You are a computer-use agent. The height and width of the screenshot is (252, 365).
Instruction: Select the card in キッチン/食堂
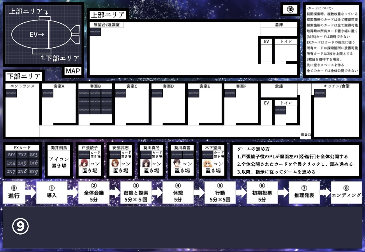tap(319, 93)
